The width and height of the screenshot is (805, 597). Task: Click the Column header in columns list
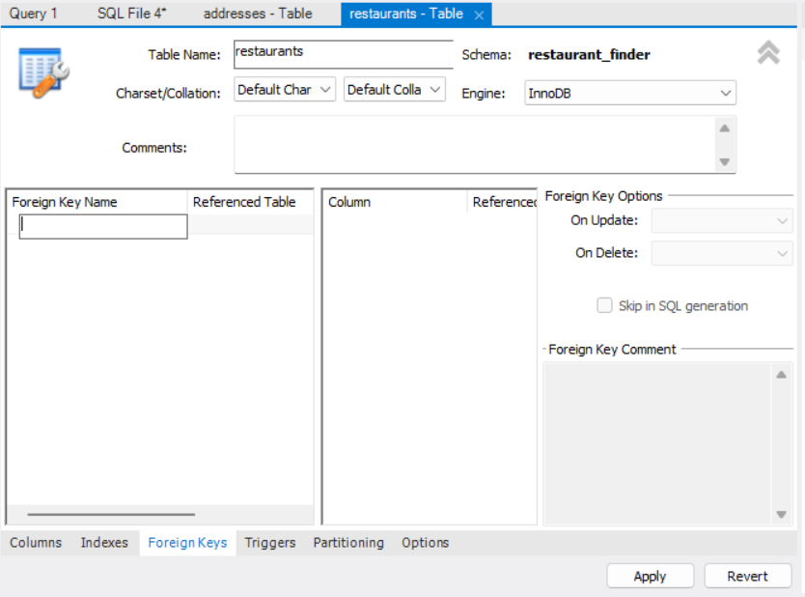pos(395,202)
